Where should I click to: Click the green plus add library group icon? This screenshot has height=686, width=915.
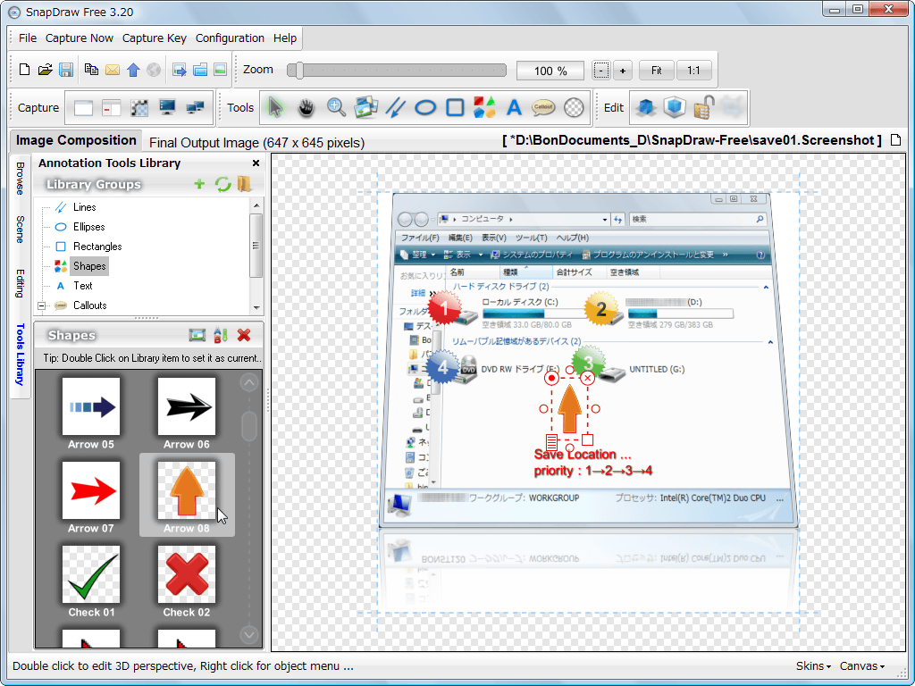pyautogui.click(x=199, y=184)
